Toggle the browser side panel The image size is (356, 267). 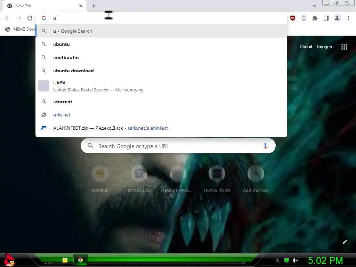(x=326, y=18)
